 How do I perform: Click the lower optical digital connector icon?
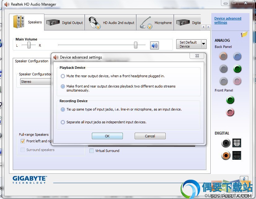tap(237, 155)
